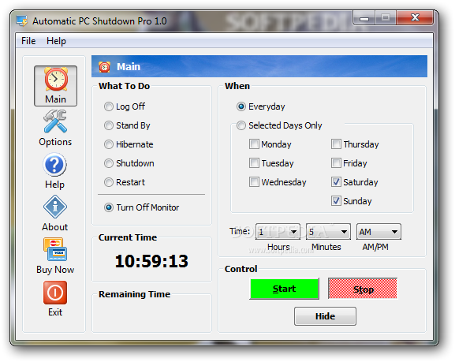455x362 pixels.
Task: Click the red Stop button
Action: [x=363, y=289]
